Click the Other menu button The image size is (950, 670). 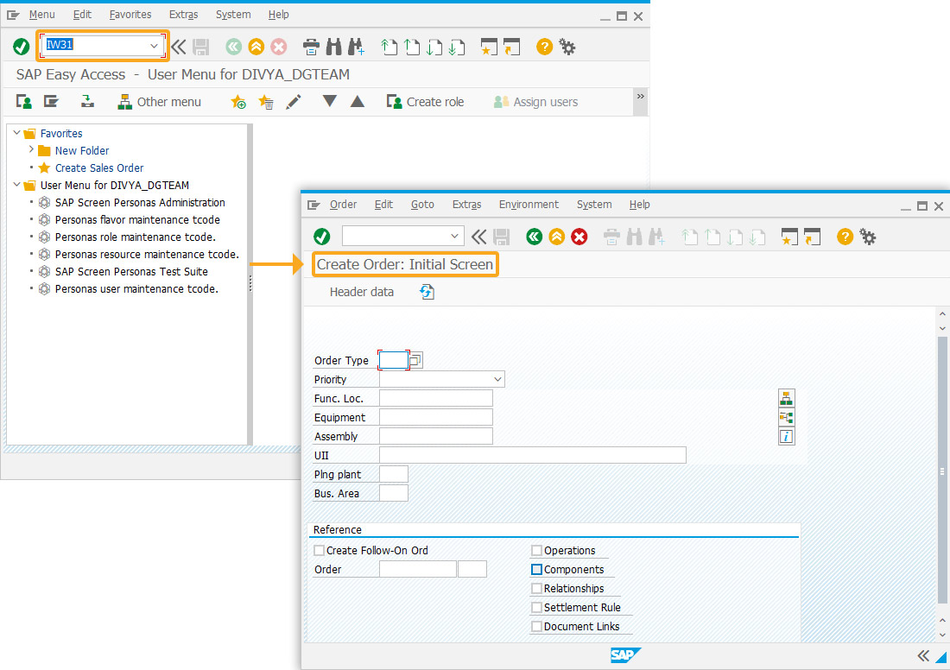pyautogui.click(x=160, y=102)
